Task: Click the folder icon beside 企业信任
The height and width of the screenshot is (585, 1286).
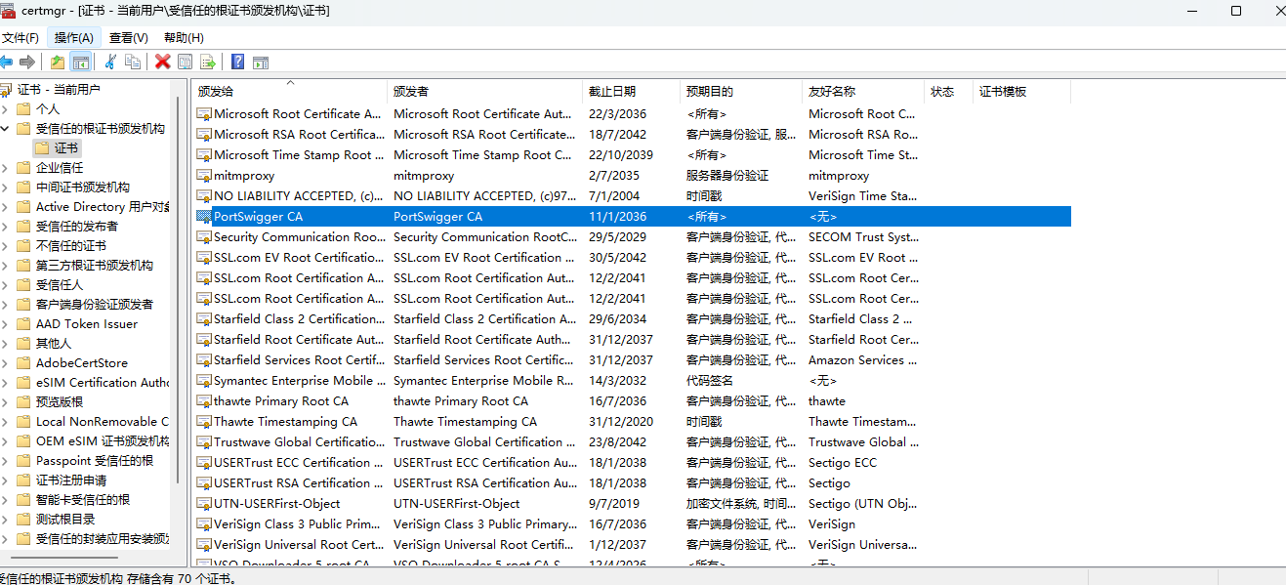Action: [x=23, y=167]
